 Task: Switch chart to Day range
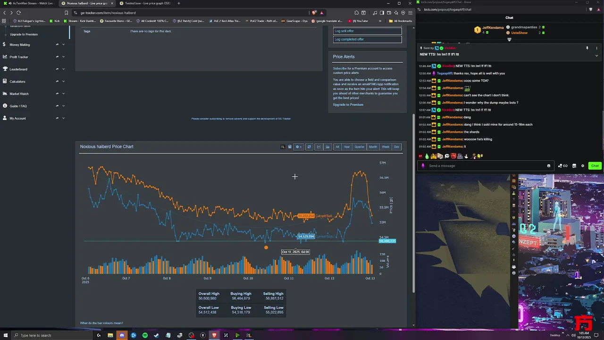396,147
